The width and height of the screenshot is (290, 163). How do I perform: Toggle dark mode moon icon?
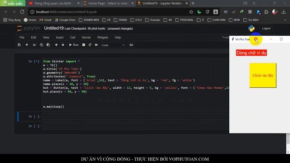199,12
